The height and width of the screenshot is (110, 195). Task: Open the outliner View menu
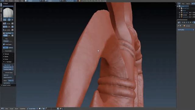coord(183,4)
